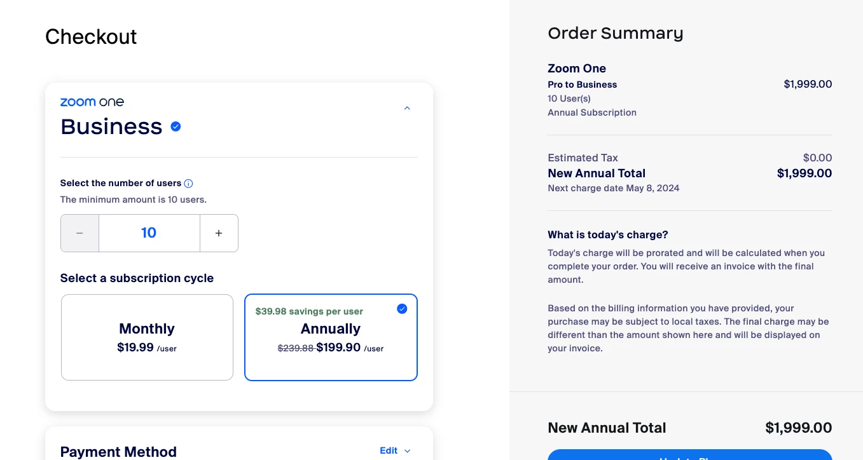Collapse the Business plan section chevron

click(x=407, y=108)
